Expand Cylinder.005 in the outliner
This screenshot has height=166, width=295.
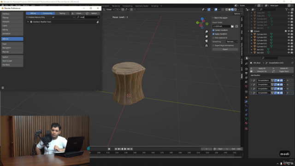point(252,37)
